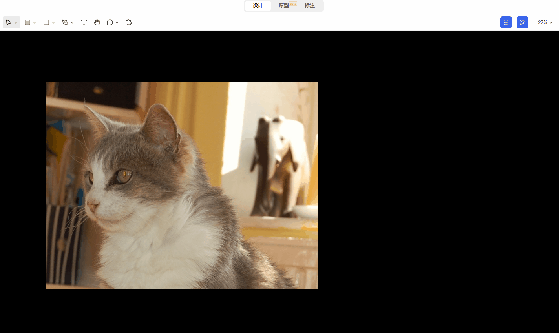Select the Pen tool
559x333 pixels.
(x=65, y=22)
